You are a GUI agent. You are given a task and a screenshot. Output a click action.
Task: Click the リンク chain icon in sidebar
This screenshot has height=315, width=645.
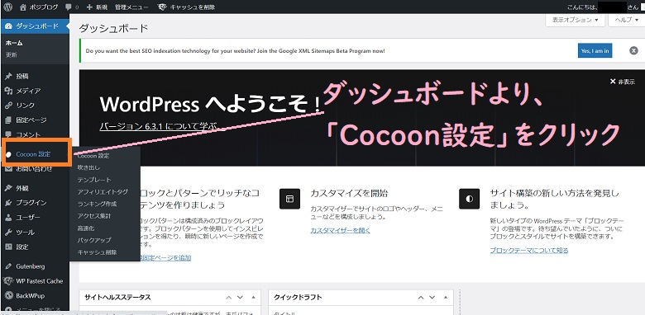8,106
